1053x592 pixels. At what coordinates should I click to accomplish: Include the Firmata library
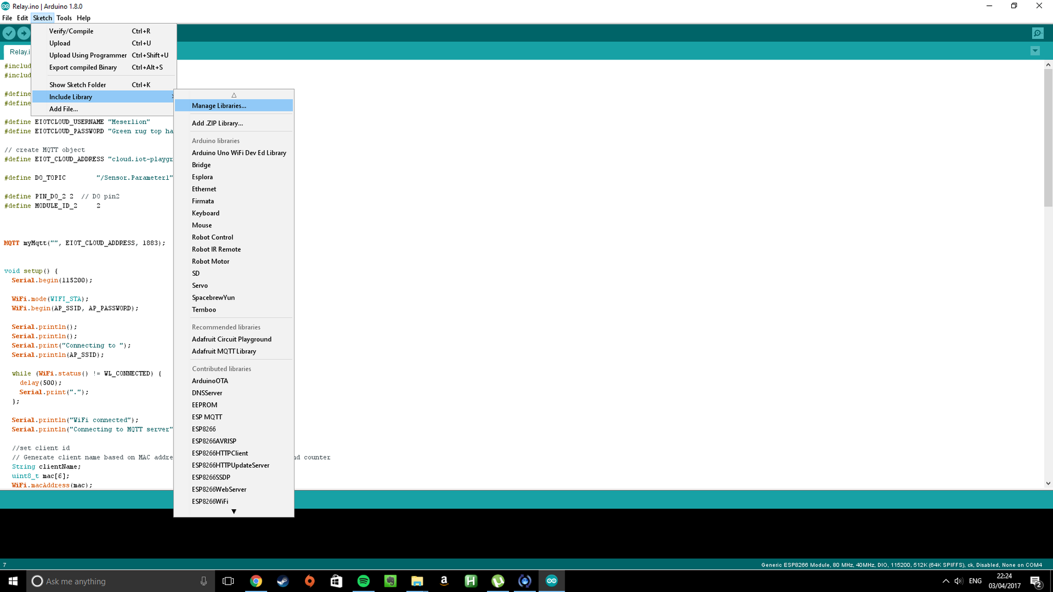(x=234, y=201)
